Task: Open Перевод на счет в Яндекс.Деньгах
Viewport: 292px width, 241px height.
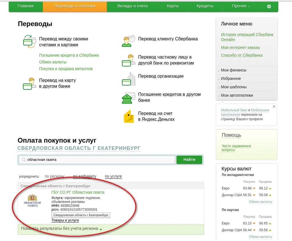Action: click(156, 116)
